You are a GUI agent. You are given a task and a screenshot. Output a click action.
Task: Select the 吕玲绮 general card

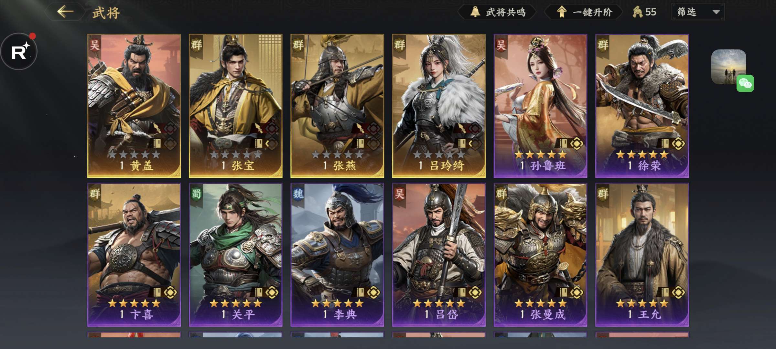coord(439,106)
